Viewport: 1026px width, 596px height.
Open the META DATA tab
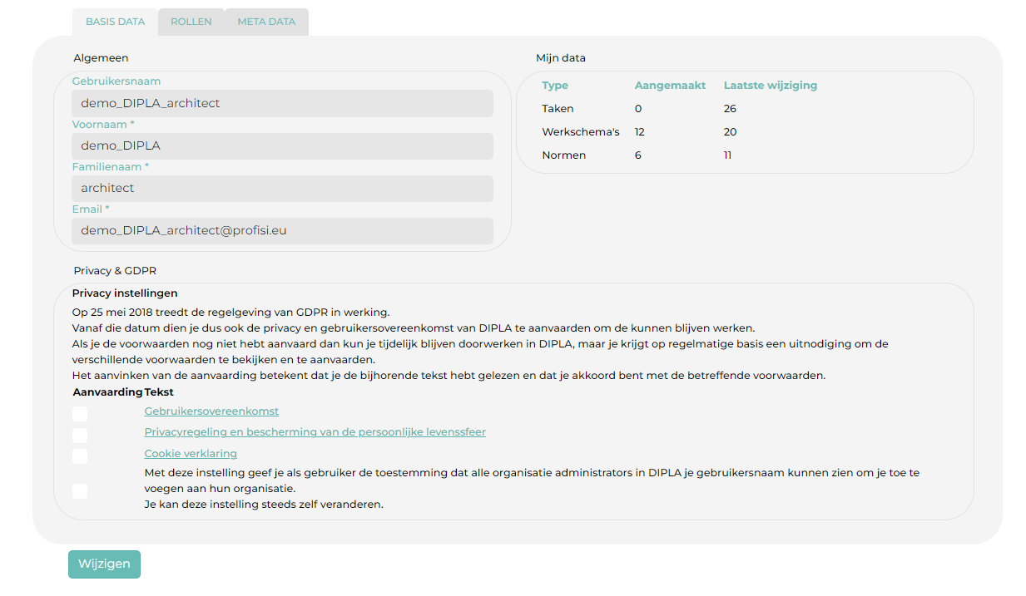266,22
